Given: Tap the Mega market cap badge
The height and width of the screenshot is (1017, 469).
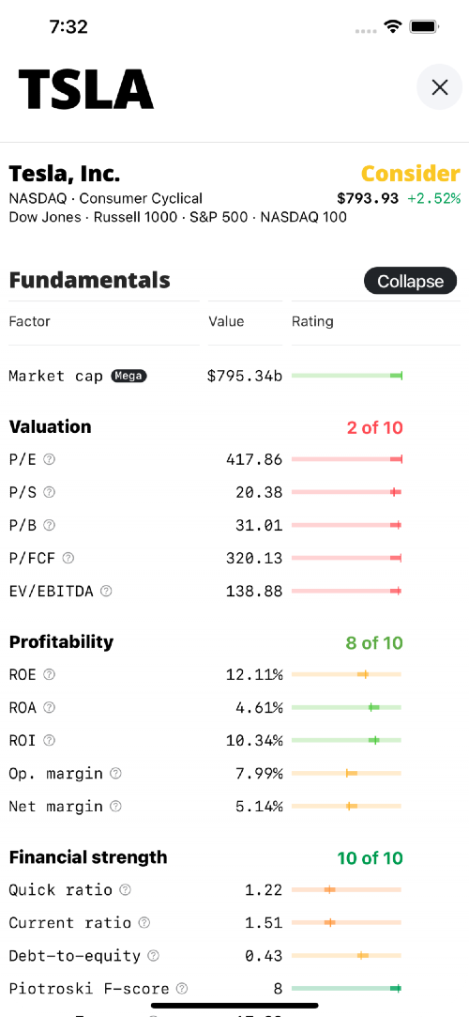Looking at the screenshot, I should click(129, 376).
